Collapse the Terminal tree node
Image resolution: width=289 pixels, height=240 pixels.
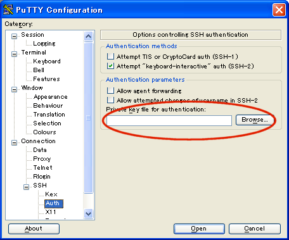pos(14,54)
